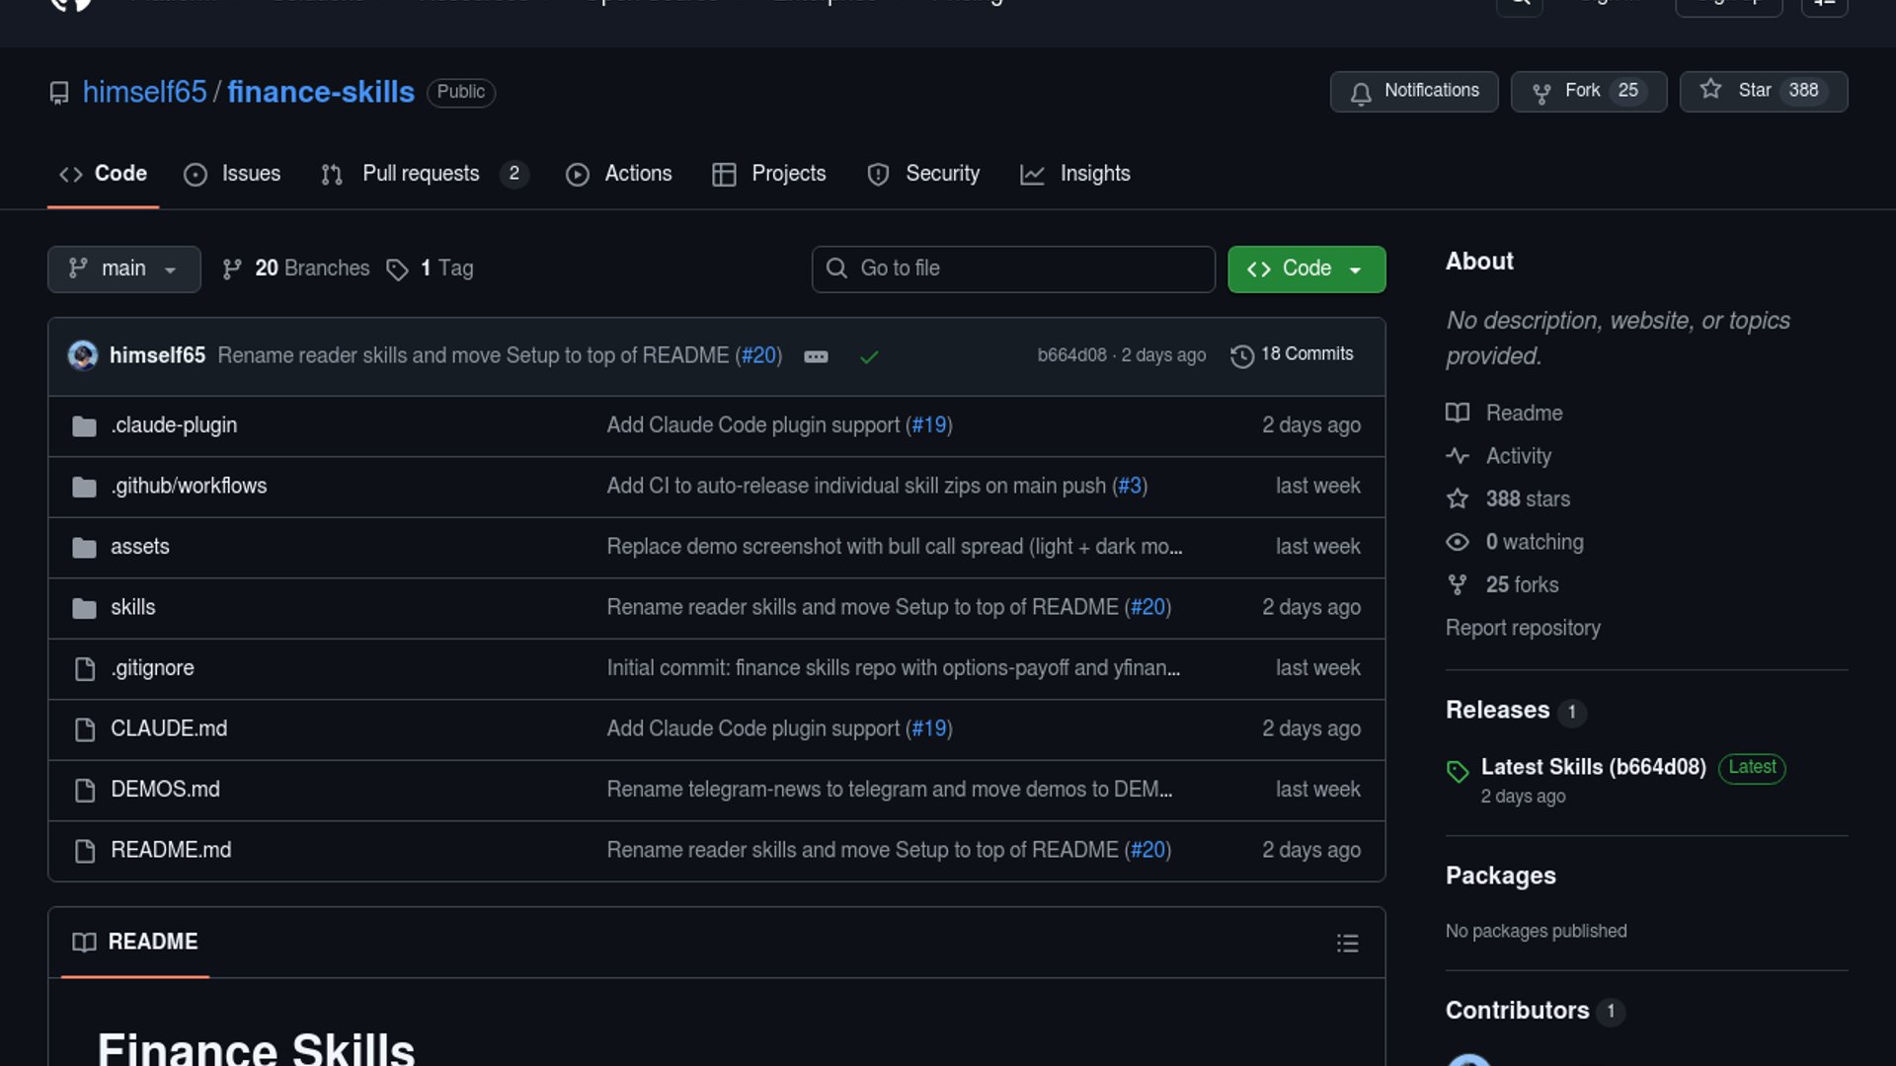Screen dimensions: 1896x1066
Task: Open Latest Skills release link
Action: [x=1593, y=767]
